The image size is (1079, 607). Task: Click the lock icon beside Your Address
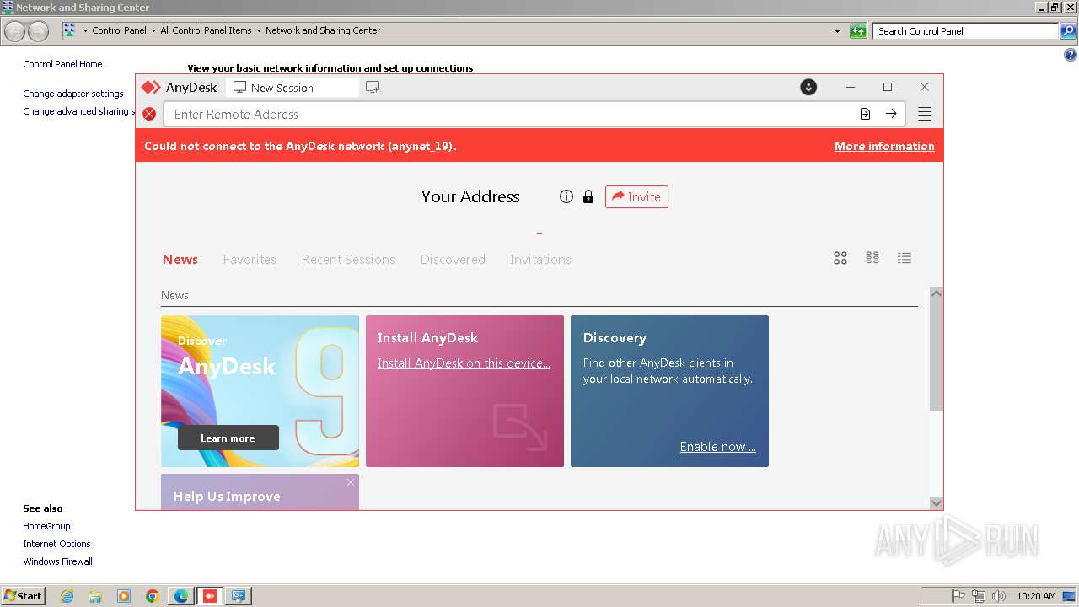point(588,196)
